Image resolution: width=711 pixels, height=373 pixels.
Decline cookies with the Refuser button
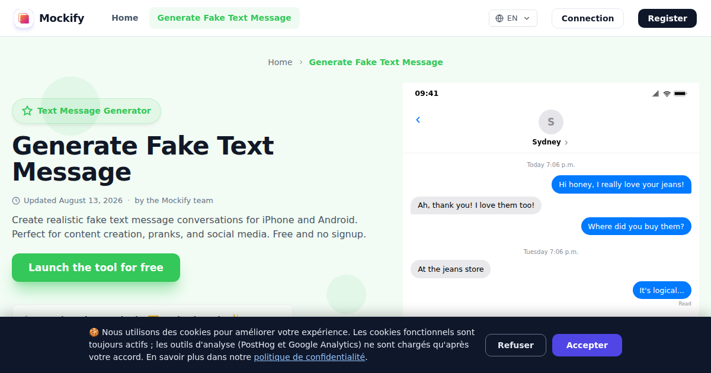(515, 345)
